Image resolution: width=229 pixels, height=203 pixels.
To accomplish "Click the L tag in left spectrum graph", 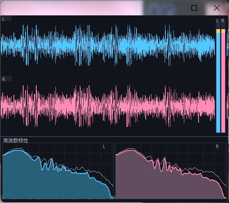I will 104,146.
